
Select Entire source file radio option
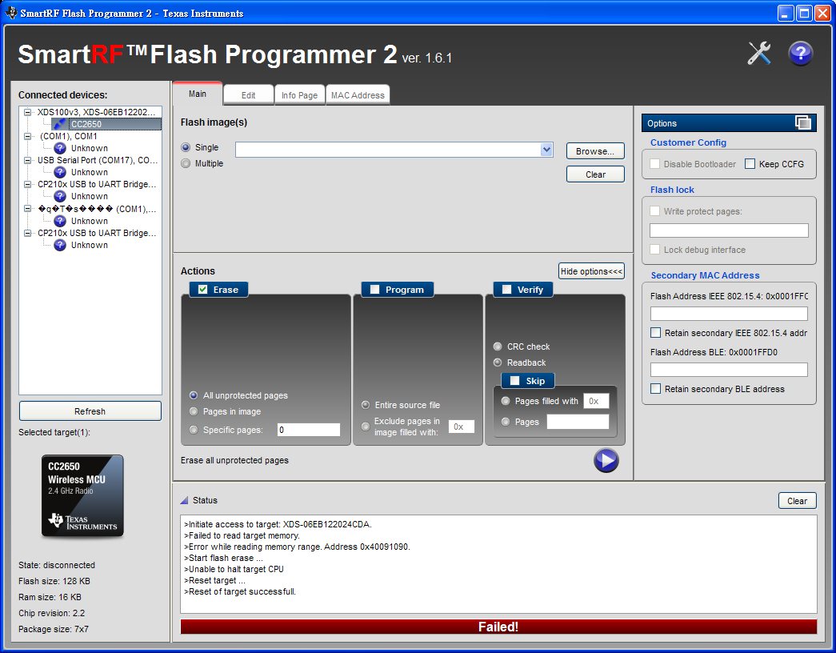pyautogui.click(x=366, y=405)
